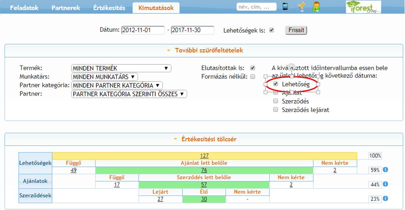Enable the 'Formázás nélkül' checkbox
Image resolution: width=405 pixels, height=210 pixels.
point(253,76)
